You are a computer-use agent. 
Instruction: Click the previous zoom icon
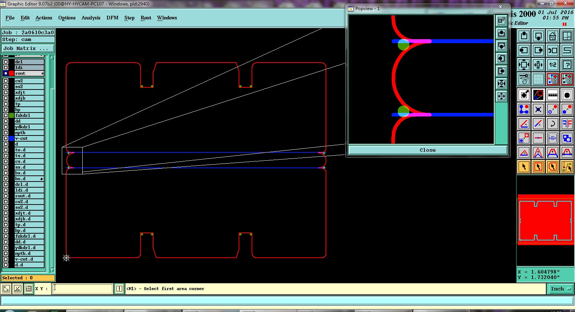pyautogui.click(x=553, y=50)
